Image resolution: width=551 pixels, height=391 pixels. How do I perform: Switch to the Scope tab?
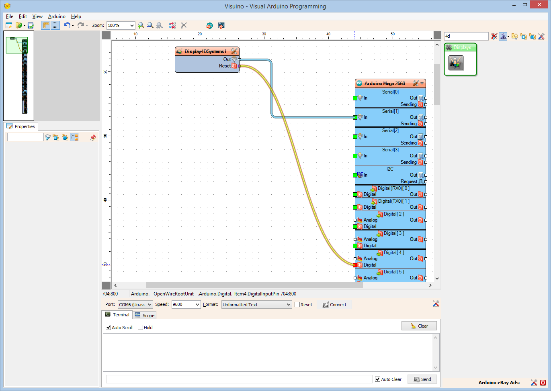pyautogui.click(x=144, y=315)
